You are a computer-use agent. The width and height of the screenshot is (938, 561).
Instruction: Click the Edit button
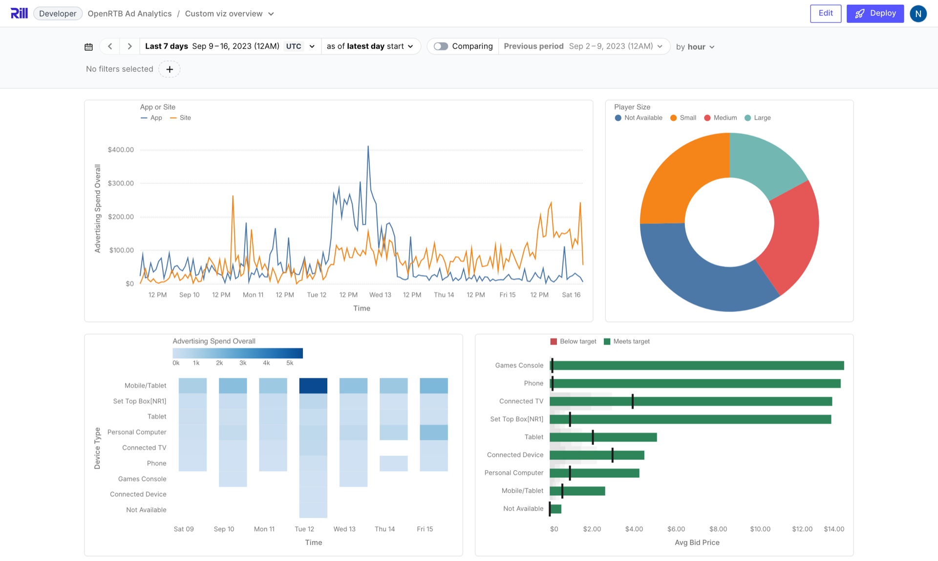pos(826,14)
